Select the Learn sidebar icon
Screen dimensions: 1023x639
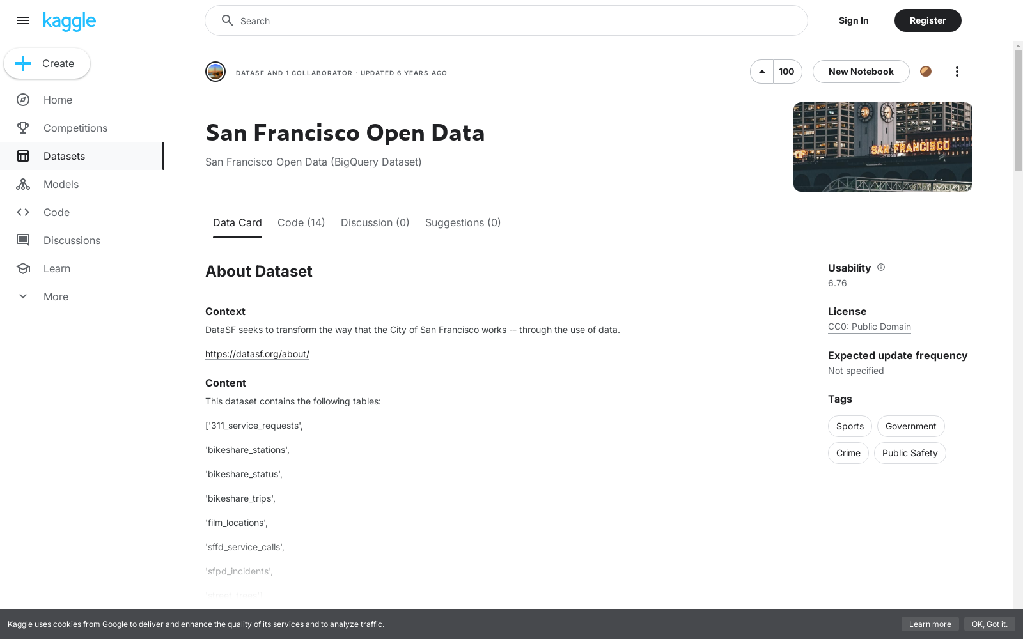(23, 268)
